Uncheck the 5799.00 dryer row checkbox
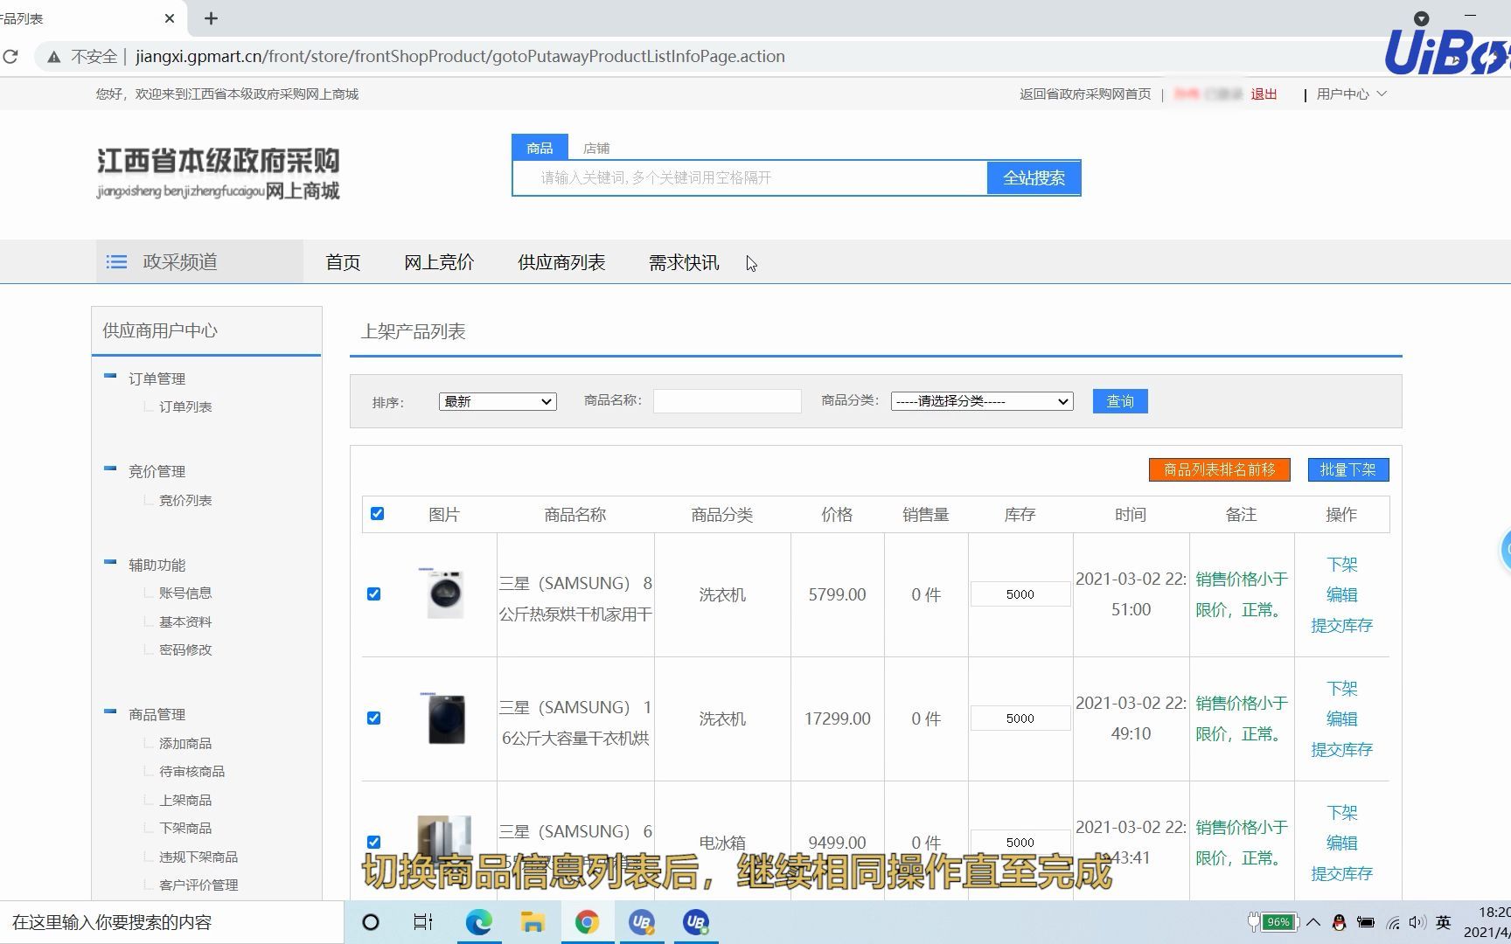This screenshot has width=1511, height=944. (x=374, y=594)
